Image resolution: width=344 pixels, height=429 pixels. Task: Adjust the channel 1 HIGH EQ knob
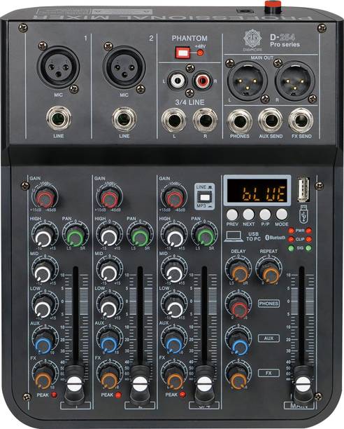coord(43,237)
